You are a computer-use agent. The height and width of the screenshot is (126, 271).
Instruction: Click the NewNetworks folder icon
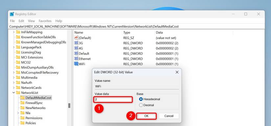[x=22, y=108]
